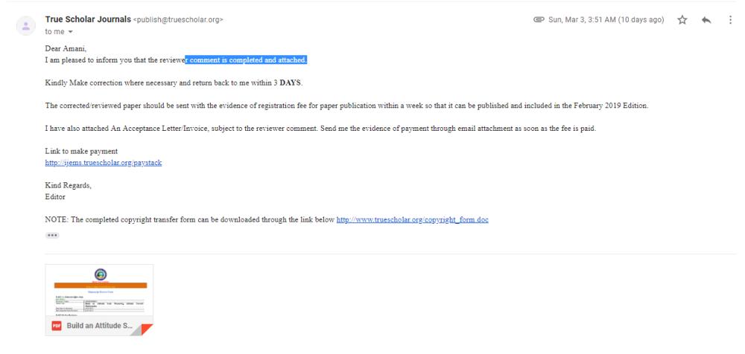Viewport: 745px width, 354px height.
Task: Open the ijems.truescholar.org/paystack payment link
Action: 104,163
